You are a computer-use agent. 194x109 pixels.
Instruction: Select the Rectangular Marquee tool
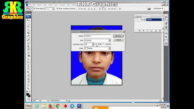pos(28,24)
